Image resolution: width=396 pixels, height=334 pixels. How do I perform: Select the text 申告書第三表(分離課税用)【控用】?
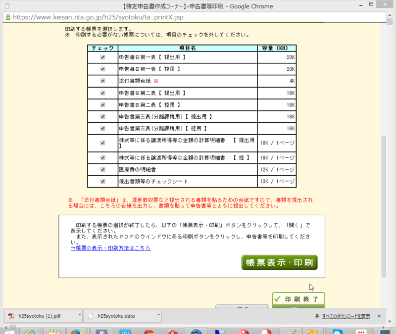[x=163, y=129]
